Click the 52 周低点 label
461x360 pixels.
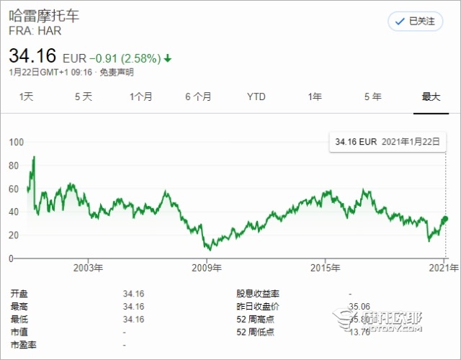[x=255, y=332]
